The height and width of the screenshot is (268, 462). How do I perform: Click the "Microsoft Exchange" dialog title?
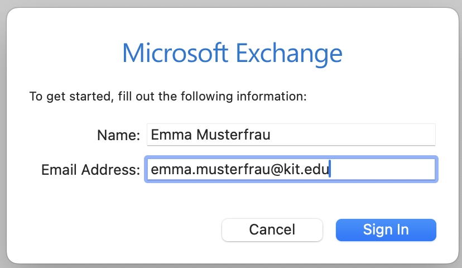pos(232,54)
